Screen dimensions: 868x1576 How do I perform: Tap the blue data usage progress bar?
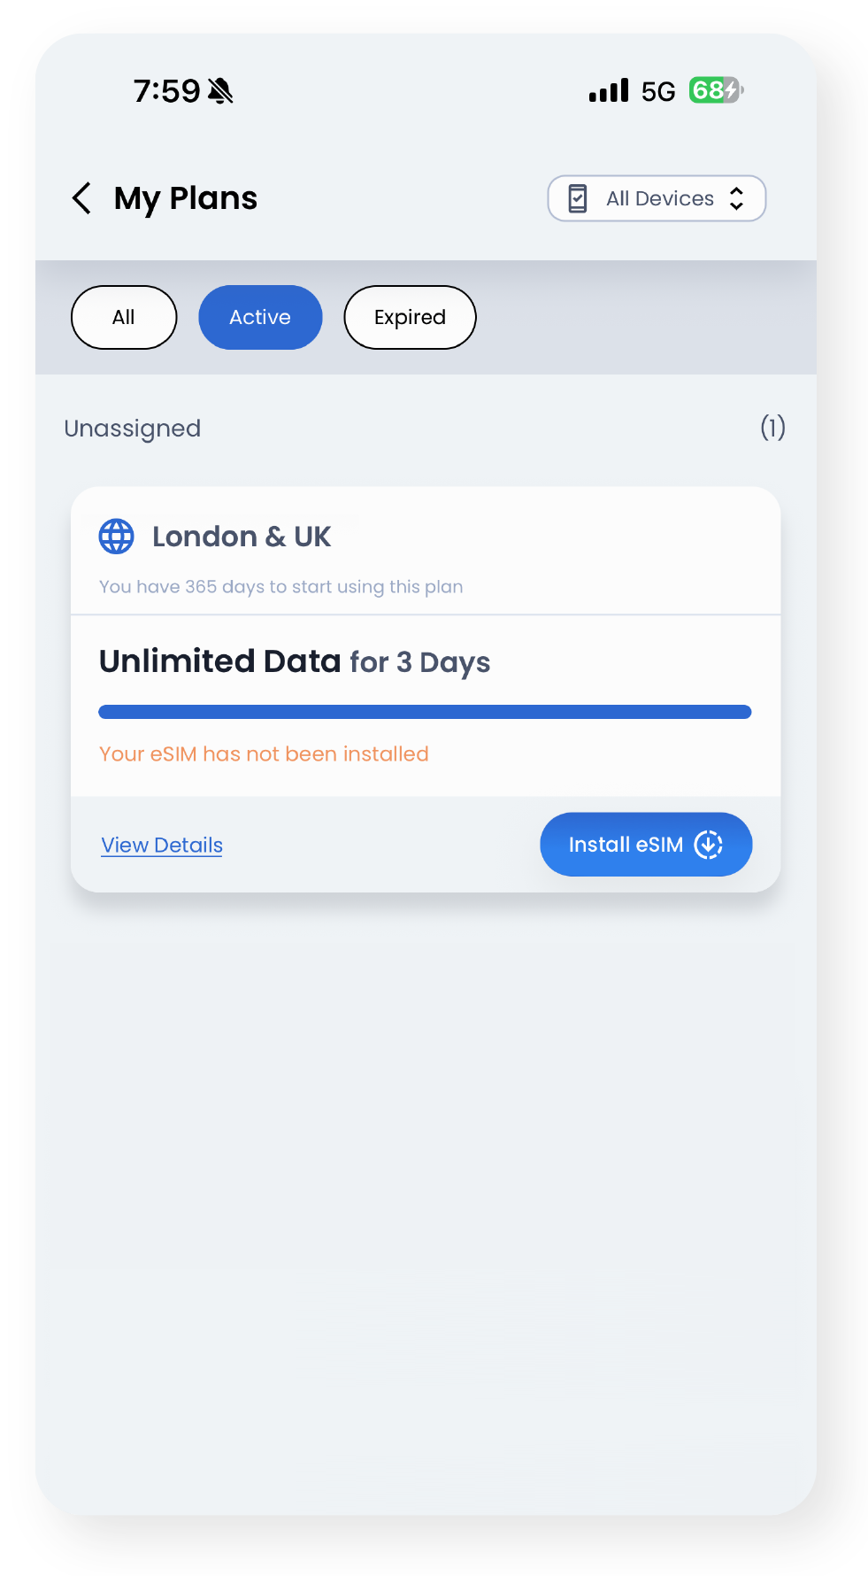coord(425,712)
